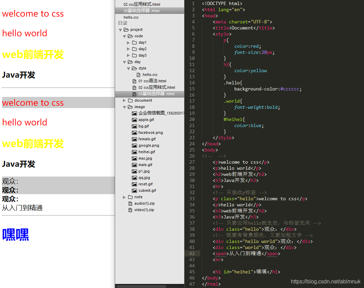Switch to open file hello.css at top
This screenshot has width=364, height=288.
[131, 17]
